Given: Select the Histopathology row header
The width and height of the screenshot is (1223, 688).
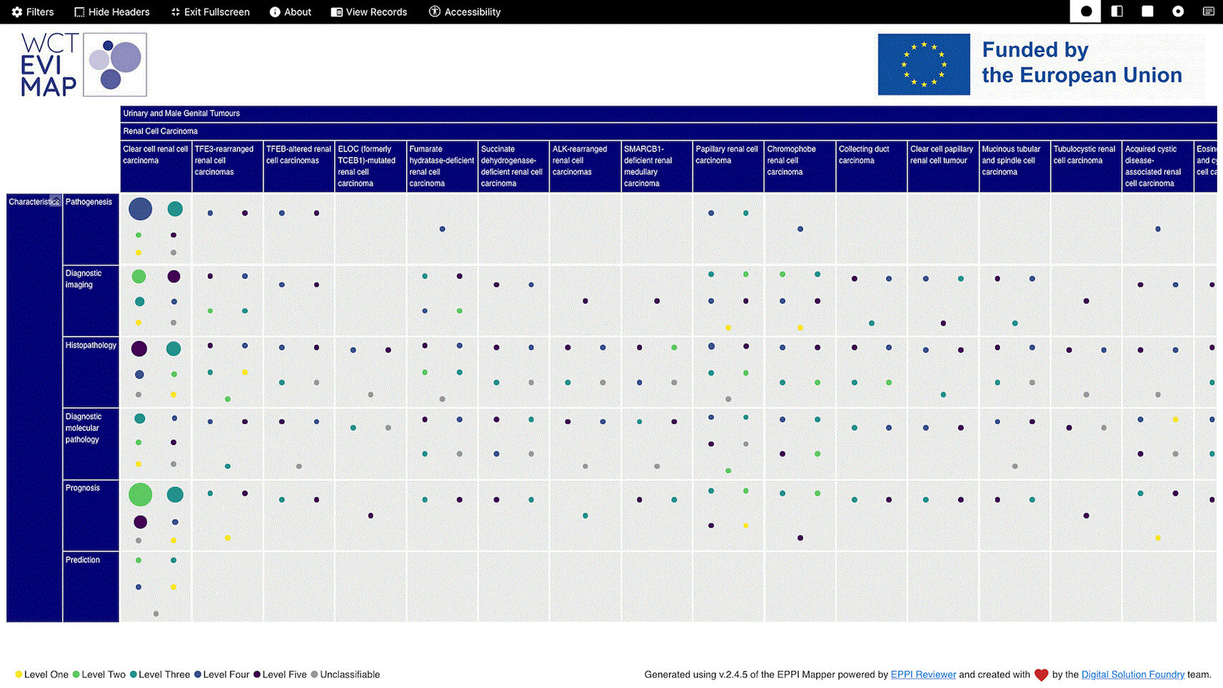Looking at the screenshot, I should click(91, 372).
